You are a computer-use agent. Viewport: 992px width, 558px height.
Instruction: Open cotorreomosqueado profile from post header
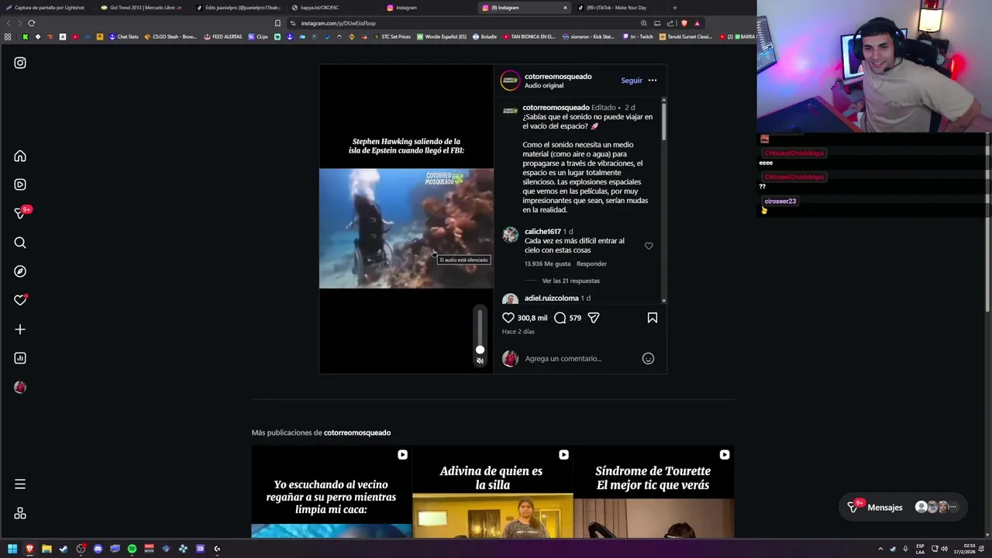point(558,76)
